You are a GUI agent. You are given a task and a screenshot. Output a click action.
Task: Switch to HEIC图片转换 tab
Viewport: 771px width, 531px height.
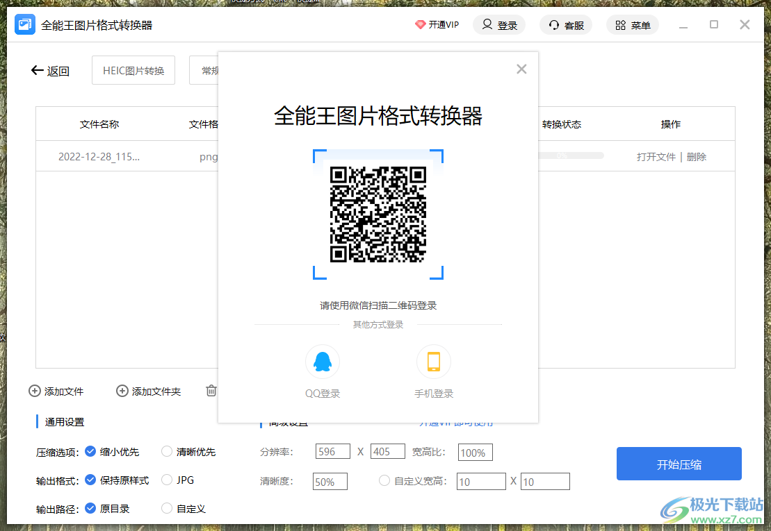(x=133, y=71)
